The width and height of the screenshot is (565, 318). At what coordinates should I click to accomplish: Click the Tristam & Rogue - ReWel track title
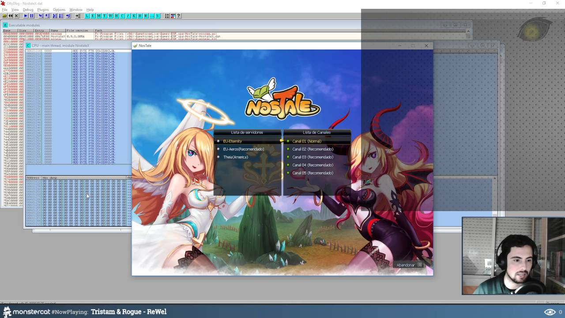tap(128, 312)
